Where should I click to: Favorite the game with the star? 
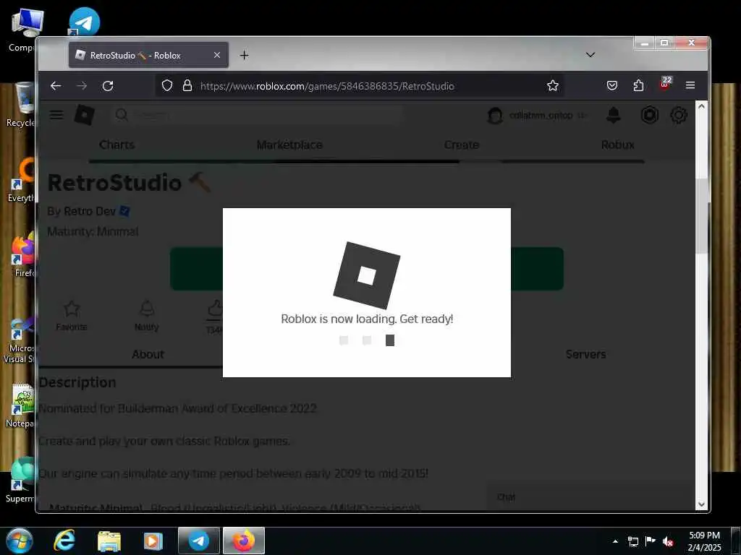point(72,315)
